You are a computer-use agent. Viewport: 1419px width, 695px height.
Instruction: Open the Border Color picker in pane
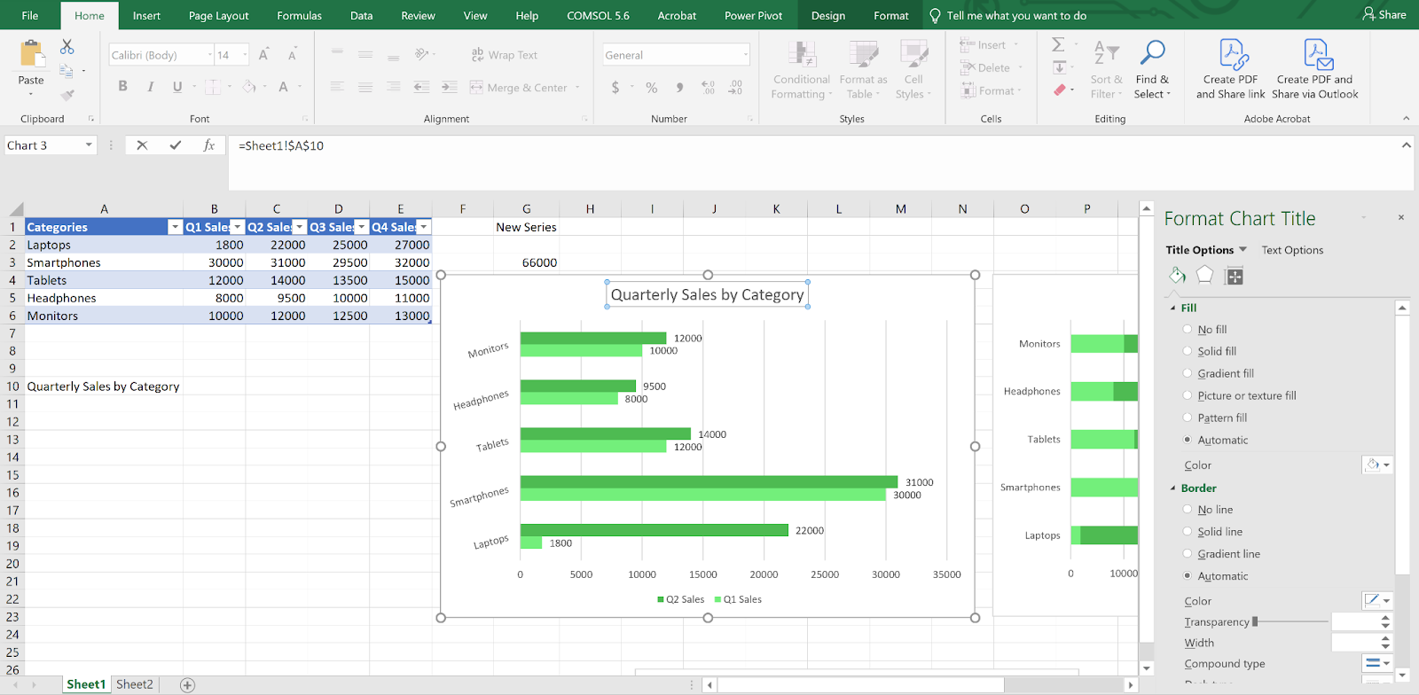coord(1377,600)
